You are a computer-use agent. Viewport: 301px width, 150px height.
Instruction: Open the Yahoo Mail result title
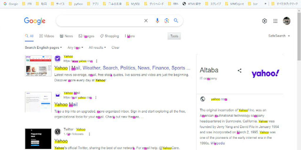tap(66, 105)
